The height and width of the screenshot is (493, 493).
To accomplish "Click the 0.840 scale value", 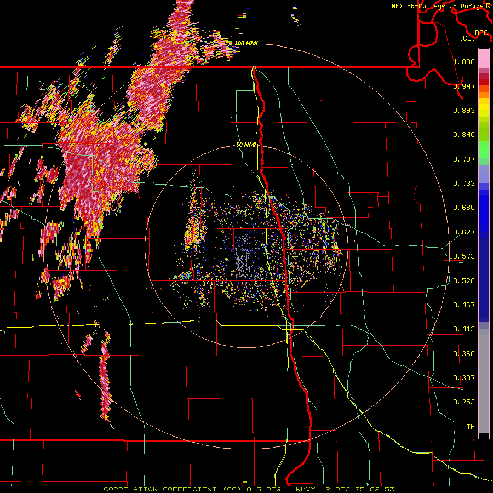I will point(464,135).
